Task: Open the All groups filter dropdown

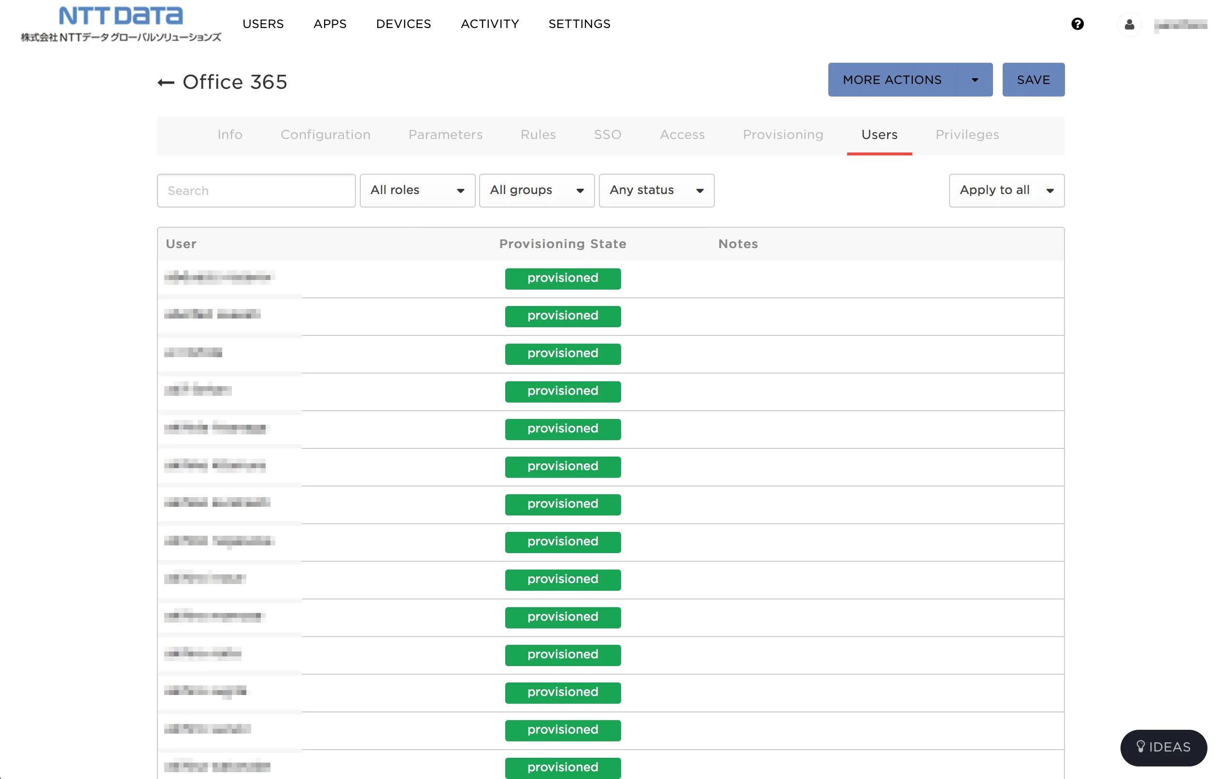Action: click(x=537, y=190)
